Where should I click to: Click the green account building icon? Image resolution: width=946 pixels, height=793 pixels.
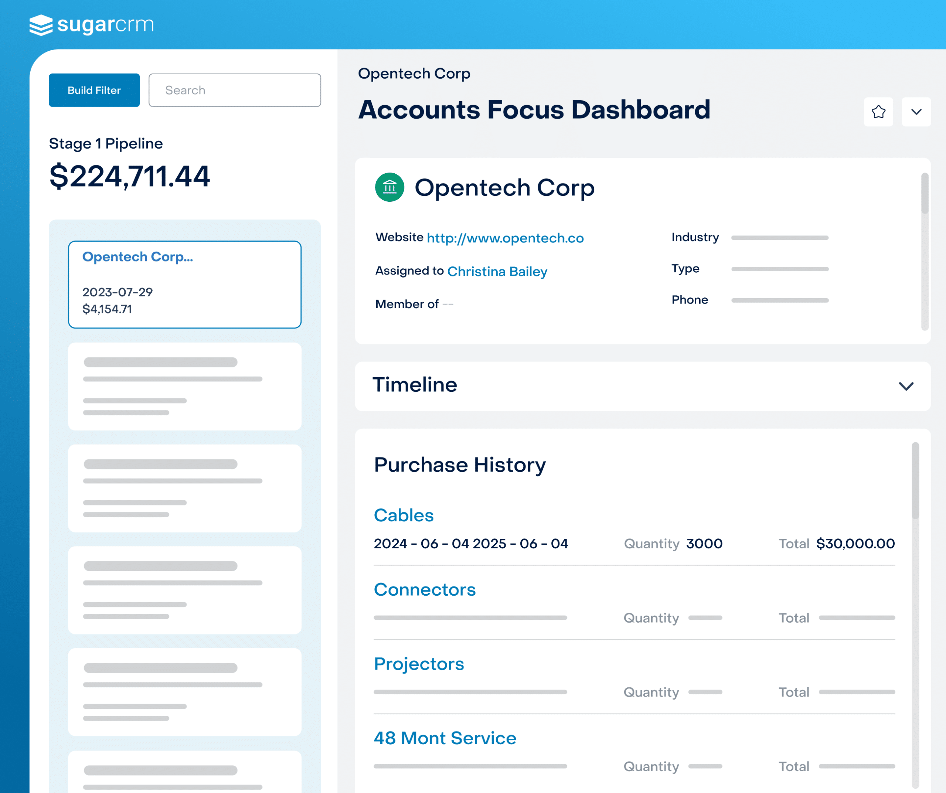tap(389, 187)
